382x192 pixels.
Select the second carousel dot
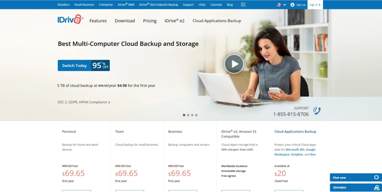click(188, 115)
